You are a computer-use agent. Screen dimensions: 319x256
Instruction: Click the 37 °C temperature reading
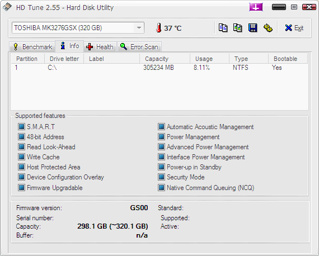(173, 28)
